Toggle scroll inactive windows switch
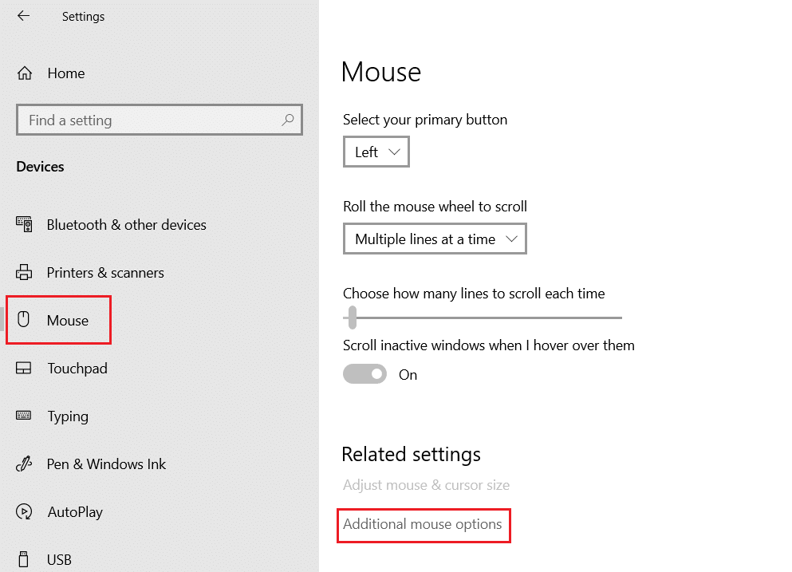This screenshot has width=792, height=572. point(364,374)
